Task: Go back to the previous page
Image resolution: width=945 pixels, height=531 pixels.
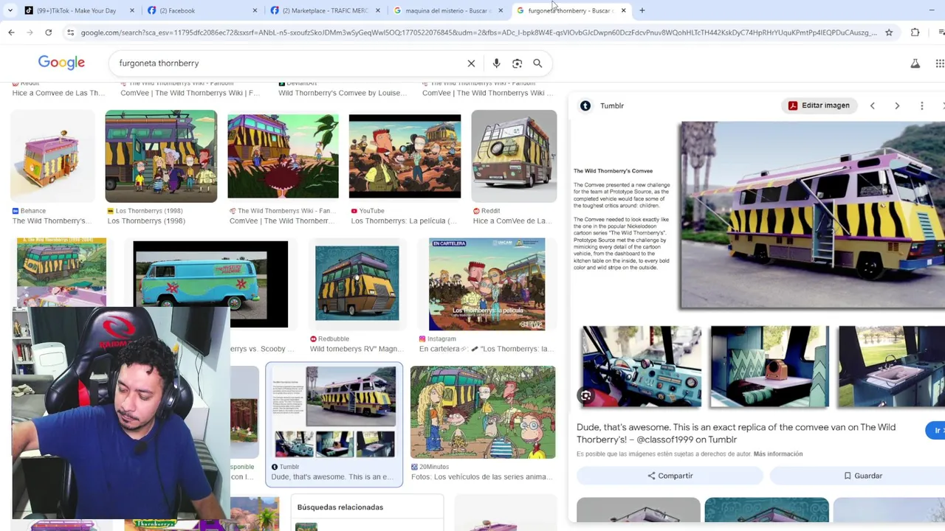Action: pos(11,32)
